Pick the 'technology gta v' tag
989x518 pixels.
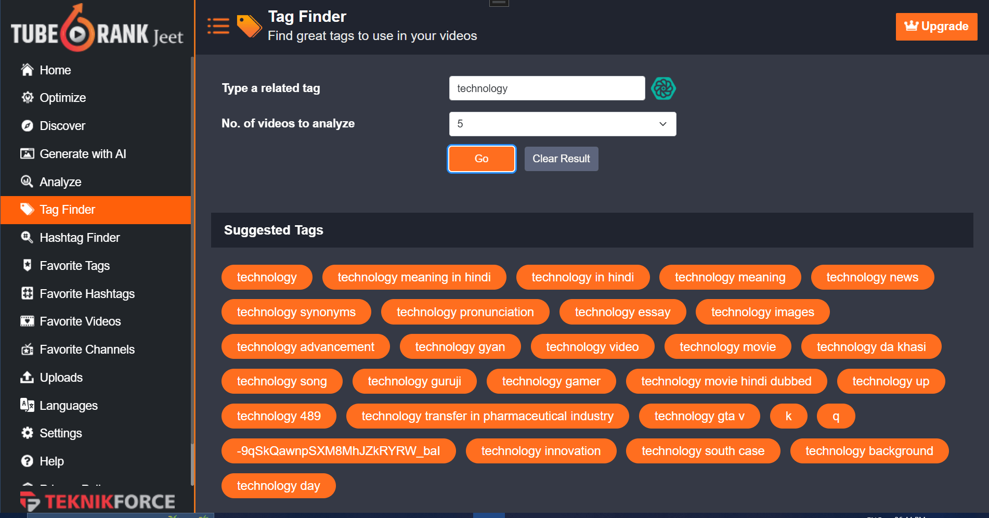(699, 416)
